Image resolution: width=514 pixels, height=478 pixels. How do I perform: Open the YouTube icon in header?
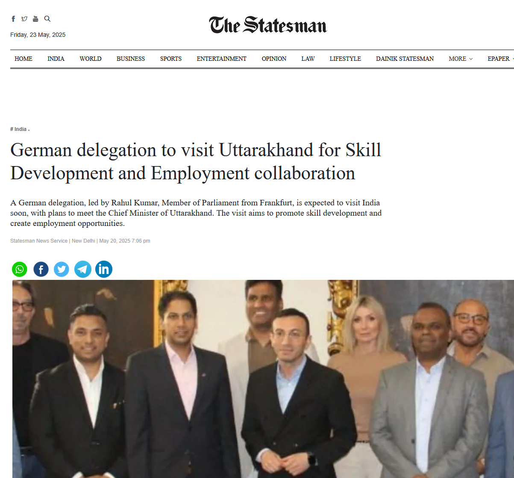tap(35, 19)
